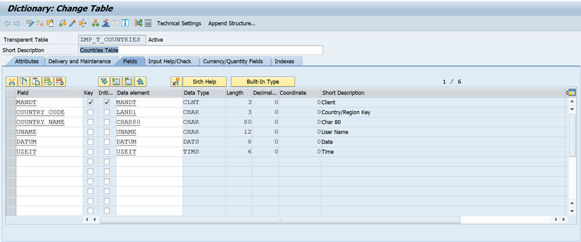Click the CHAR80 data element cell
This screenshot has width=581, height=242.
click(x=149, y=122)
